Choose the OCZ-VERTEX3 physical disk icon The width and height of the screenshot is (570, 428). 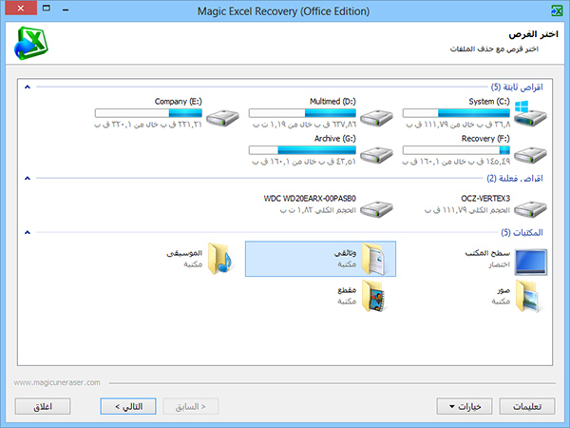[x=531, y=209]
